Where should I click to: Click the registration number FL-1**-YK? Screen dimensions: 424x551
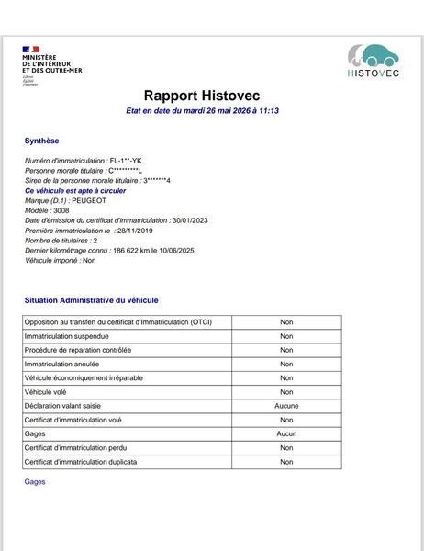pyautogui.click(x=126, y=161)
